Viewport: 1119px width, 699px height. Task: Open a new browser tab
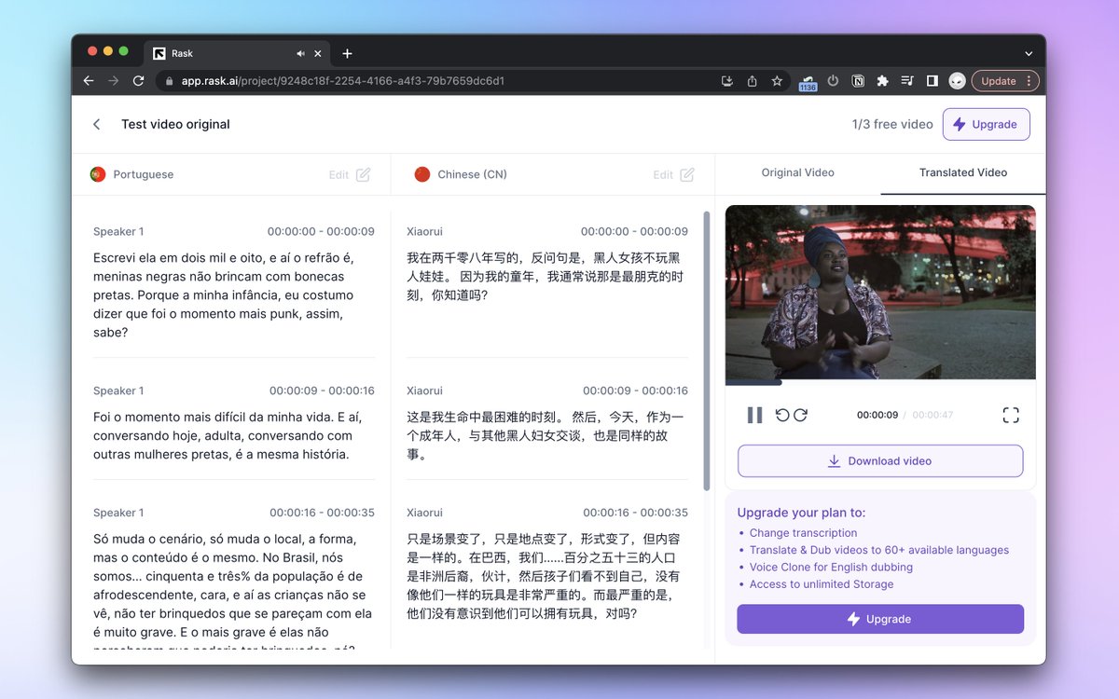point(347,54)
